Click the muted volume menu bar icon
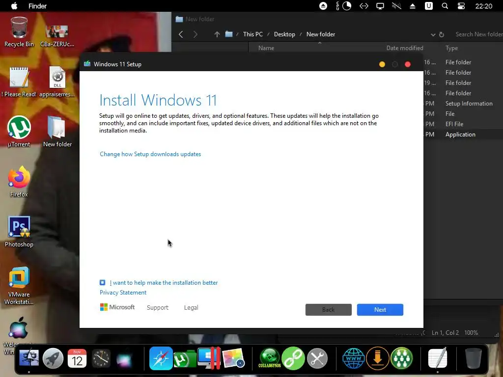503x377 pixels. (396, 6)
